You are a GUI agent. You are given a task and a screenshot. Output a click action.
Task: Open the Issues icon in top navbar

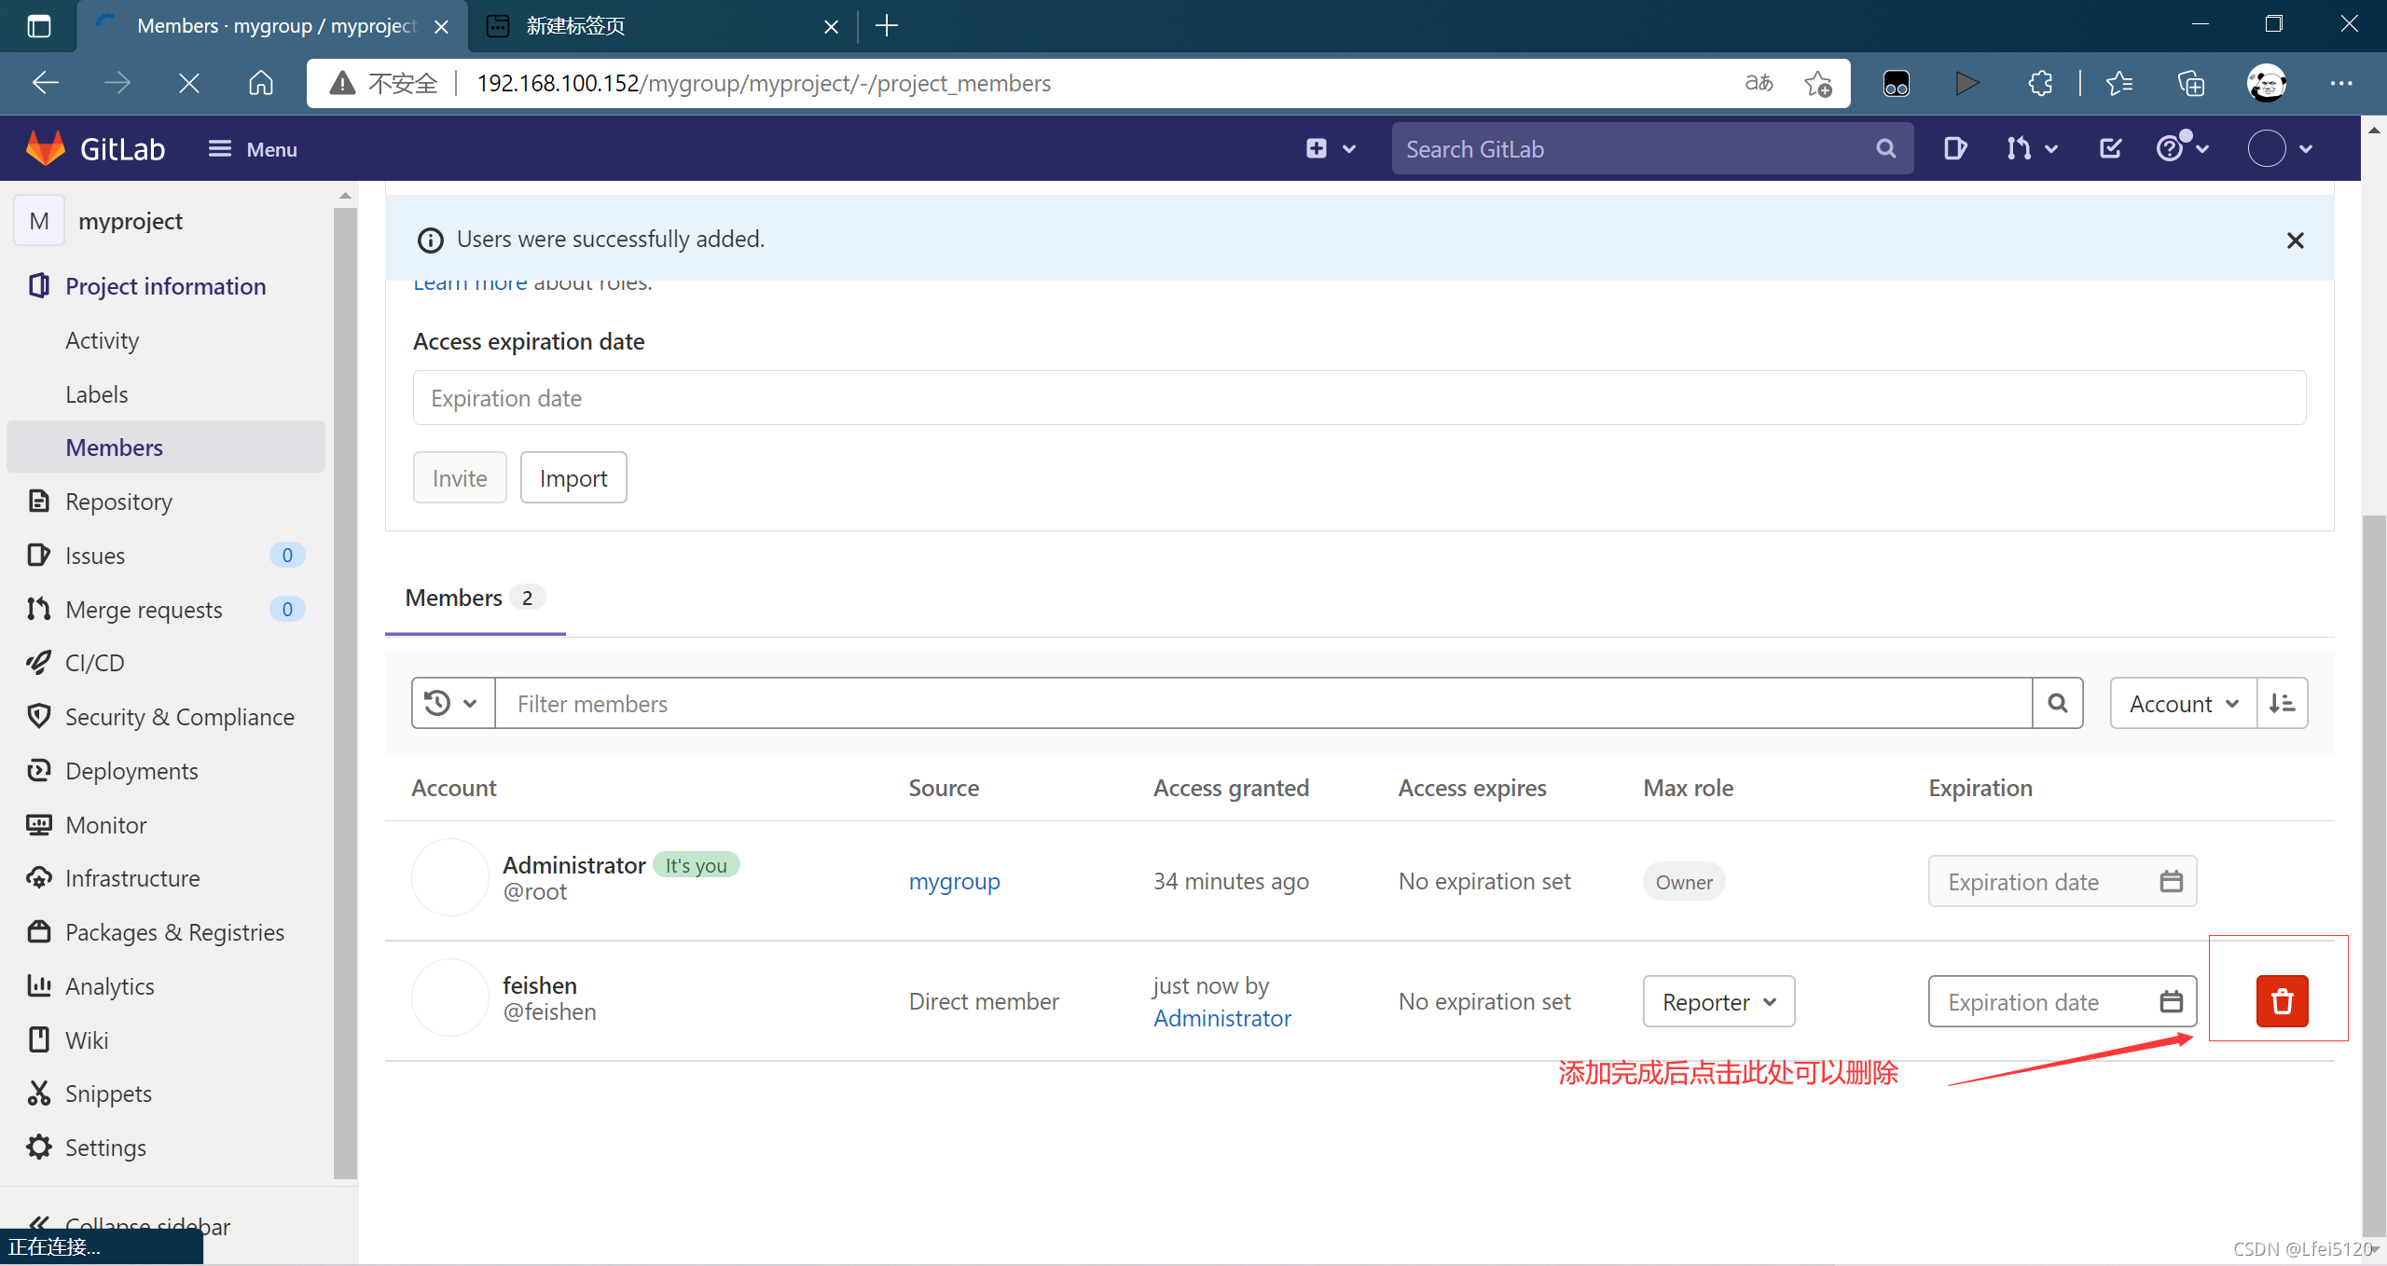1955,149
